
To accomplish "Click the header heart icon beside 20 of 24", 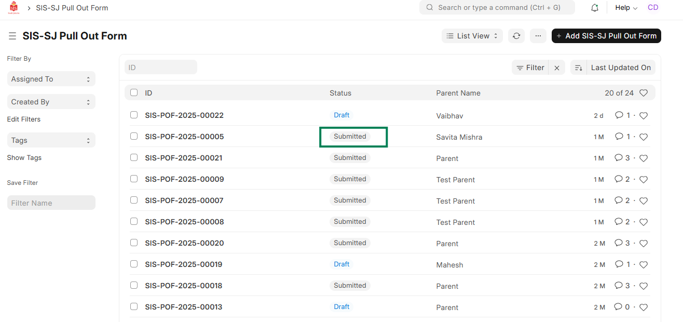I will [644, 93].
